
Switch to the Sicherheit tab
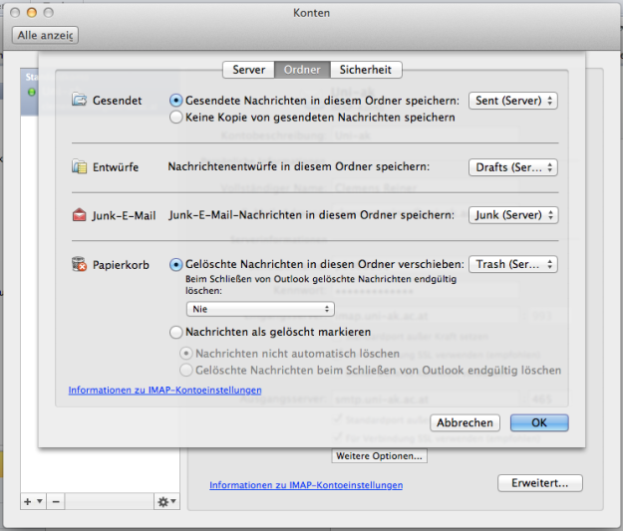(366, 70)
